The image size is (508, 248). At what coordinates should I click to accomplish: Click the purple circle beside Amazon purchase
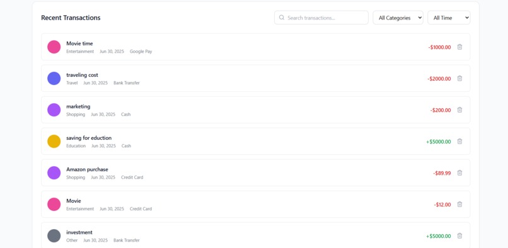54,173
